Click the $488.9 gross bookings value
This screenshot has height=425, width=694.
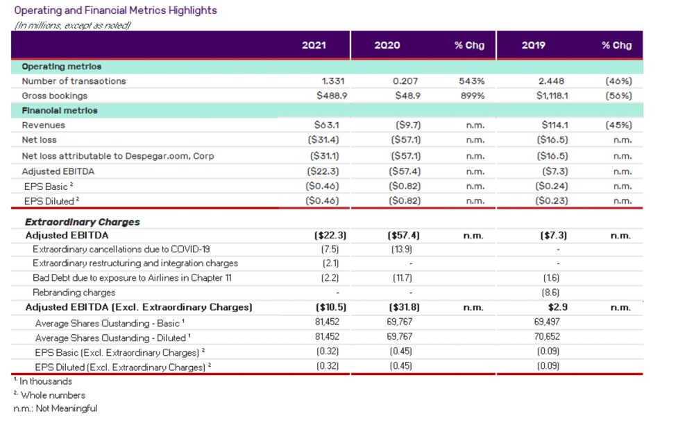click(331, 96)
